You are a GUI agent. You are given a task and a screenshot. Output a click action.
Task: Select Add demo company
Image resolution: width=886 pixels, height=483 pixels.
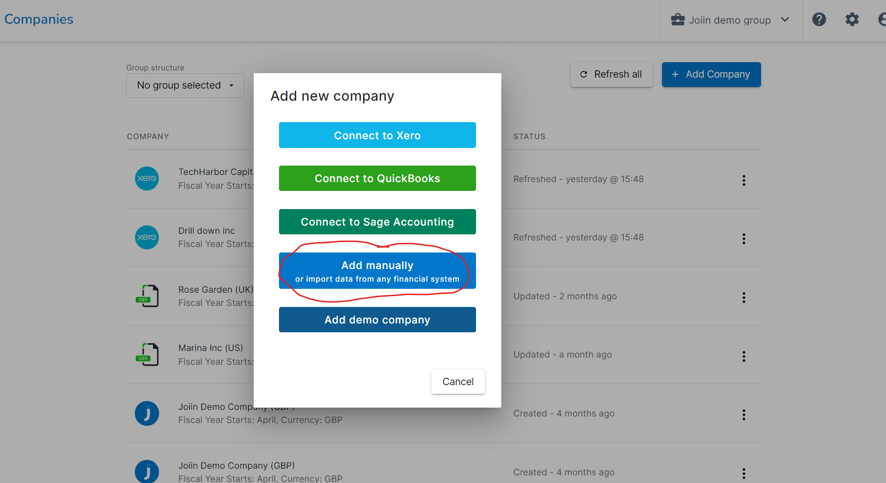pos(377,320)
